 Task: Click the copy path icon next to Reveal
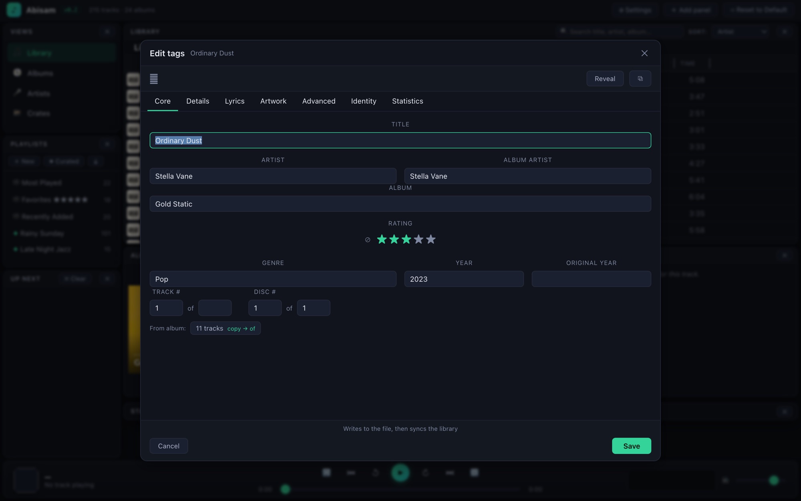[640, 79]
